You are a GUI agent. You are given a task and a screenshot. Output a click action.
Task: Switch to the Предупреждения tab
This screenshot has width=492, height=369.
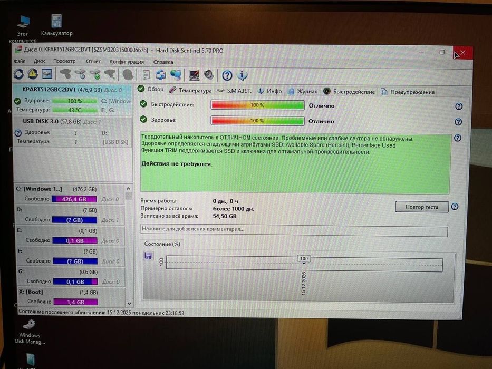tap(408, 92)
